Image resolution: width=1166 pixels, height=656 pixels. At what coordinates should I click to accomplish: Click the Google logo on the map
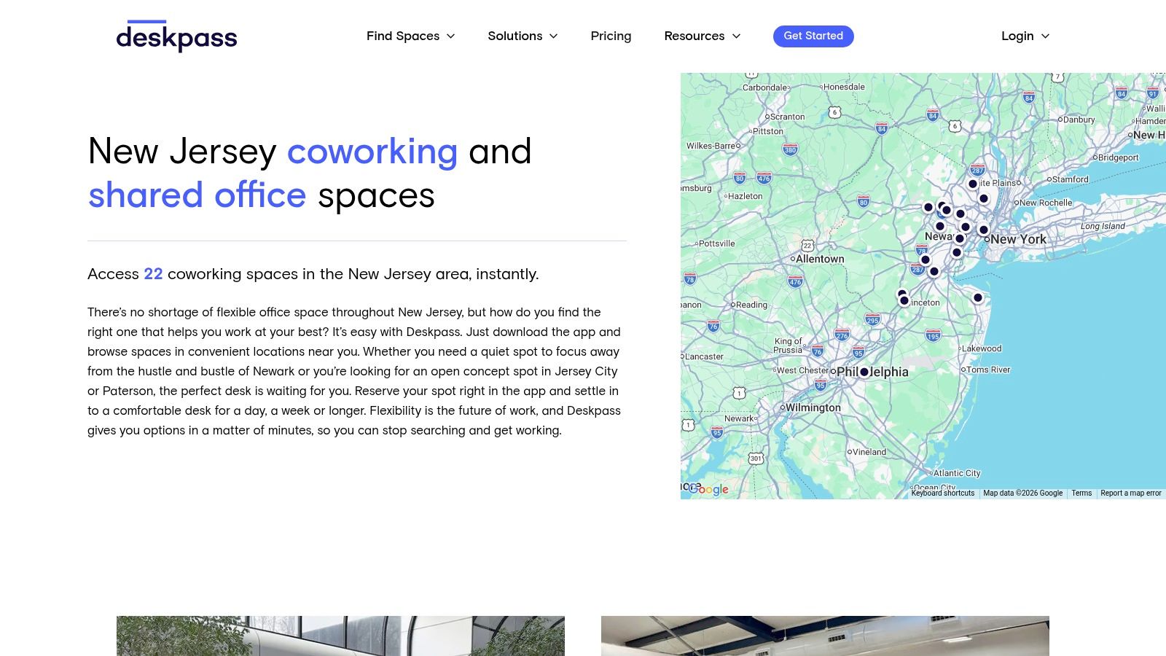pos(708,489)
